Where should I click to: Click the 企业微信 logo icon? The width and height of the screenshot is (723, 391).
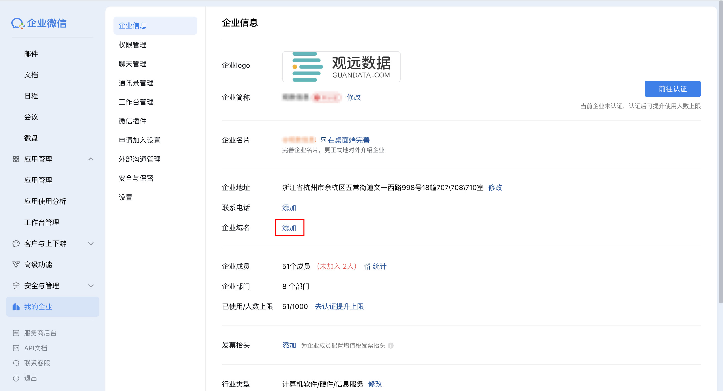pos(18,23)
